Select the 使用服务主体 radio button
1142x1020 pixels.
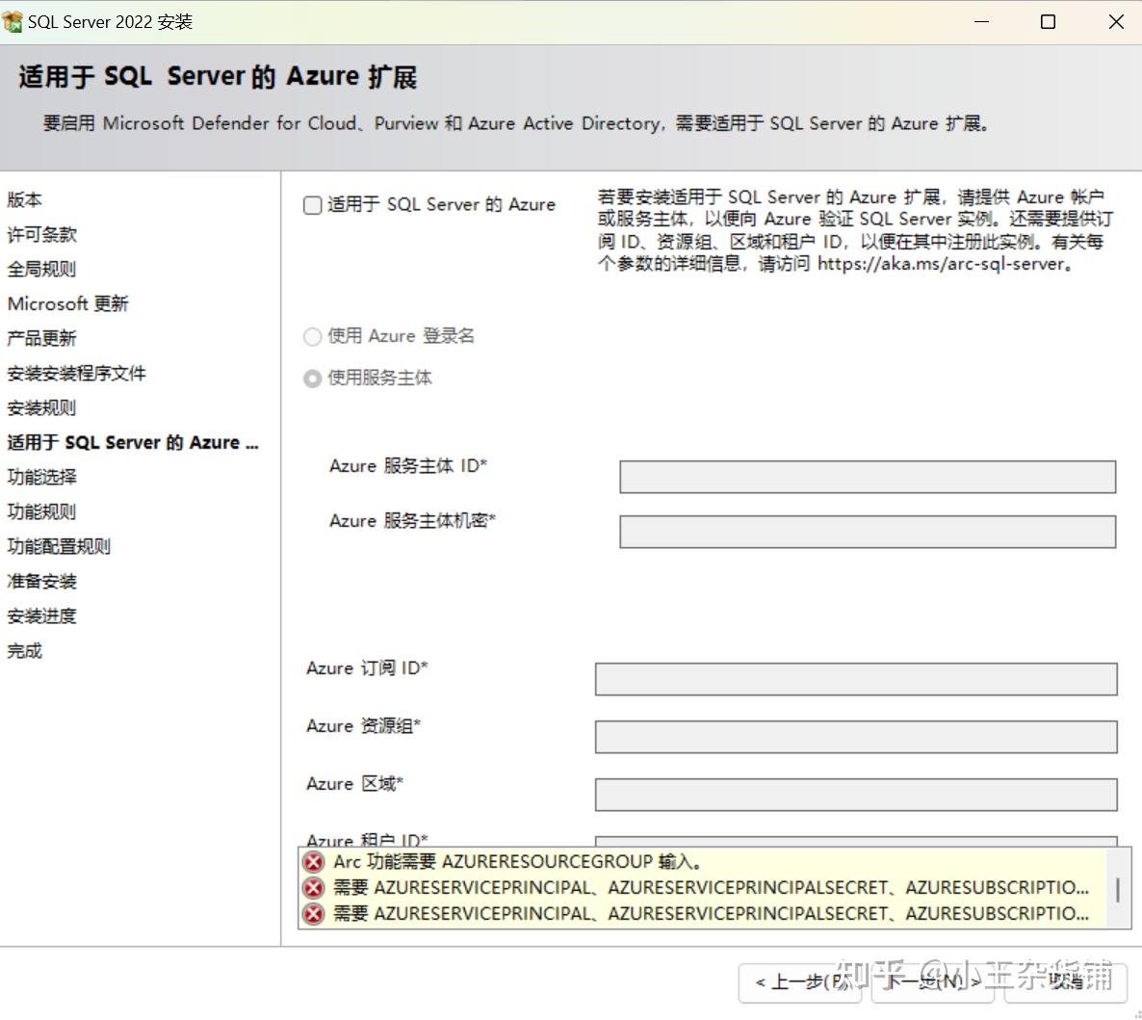(312, 378)
